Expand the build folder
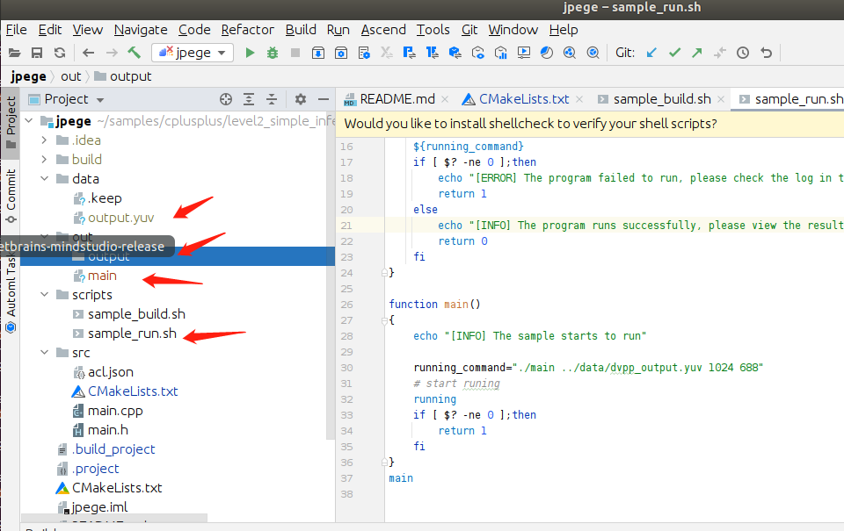 pos(45,160)
